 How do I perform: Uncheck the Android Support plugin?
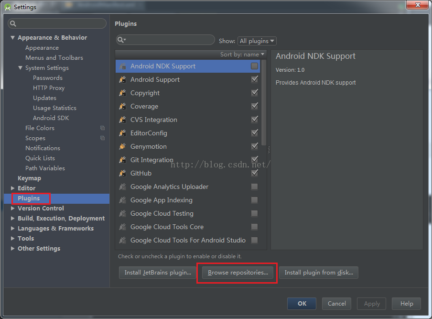click(255, 79)
